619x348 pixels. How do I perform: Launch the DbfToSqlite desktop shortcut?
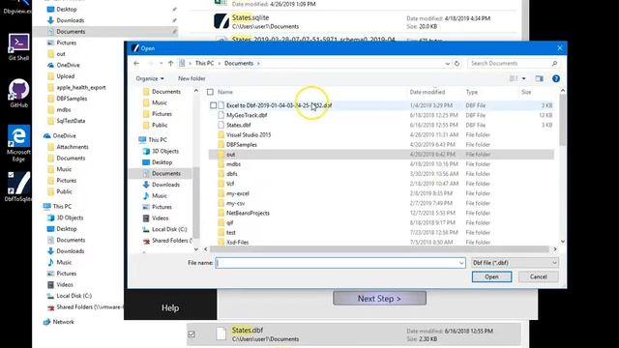pyautogui.click(x=18, y=187)
